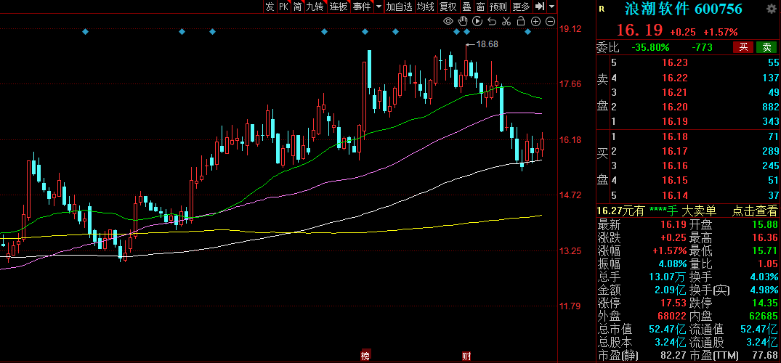Click the large current price 16.19
781x363 pixels.
point(639,30)
